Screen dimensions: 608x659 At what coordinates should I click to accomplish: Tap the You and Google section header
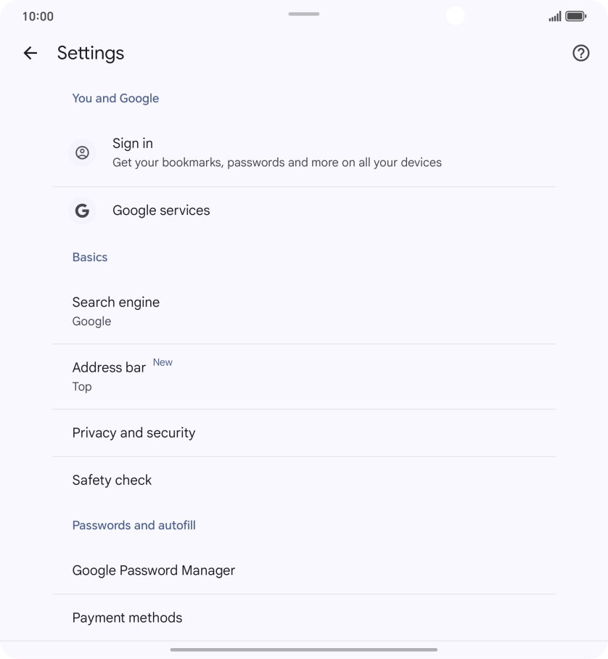(115, 98)
